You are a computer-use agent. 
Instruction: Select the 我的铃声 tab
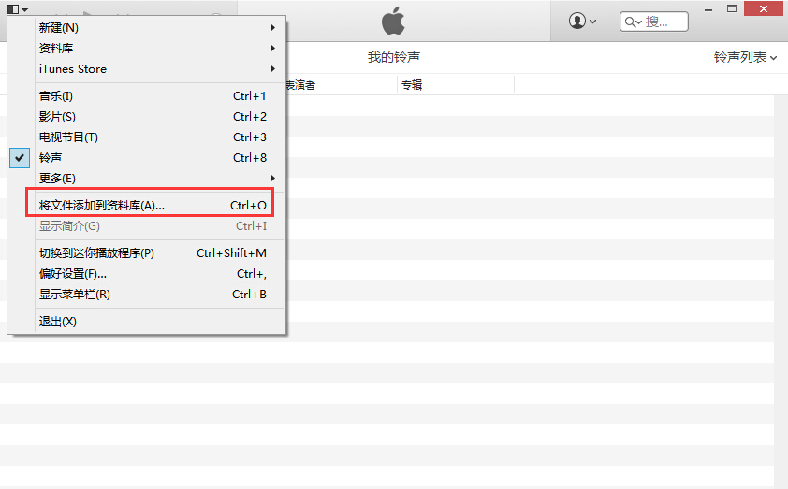(x=393, y=57)
